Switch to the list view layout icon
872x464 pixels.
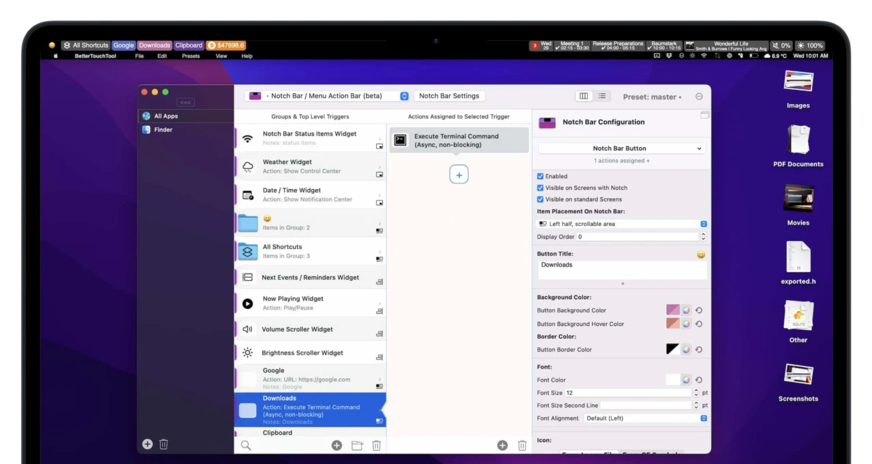(602, 97)
